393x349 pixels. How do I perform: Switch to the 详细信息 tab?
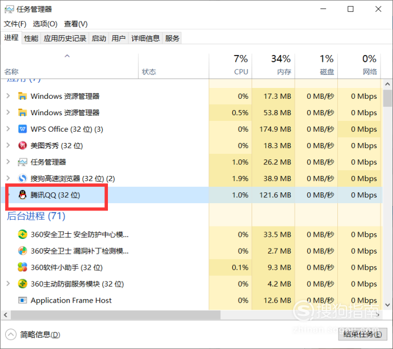coord(145,39)
